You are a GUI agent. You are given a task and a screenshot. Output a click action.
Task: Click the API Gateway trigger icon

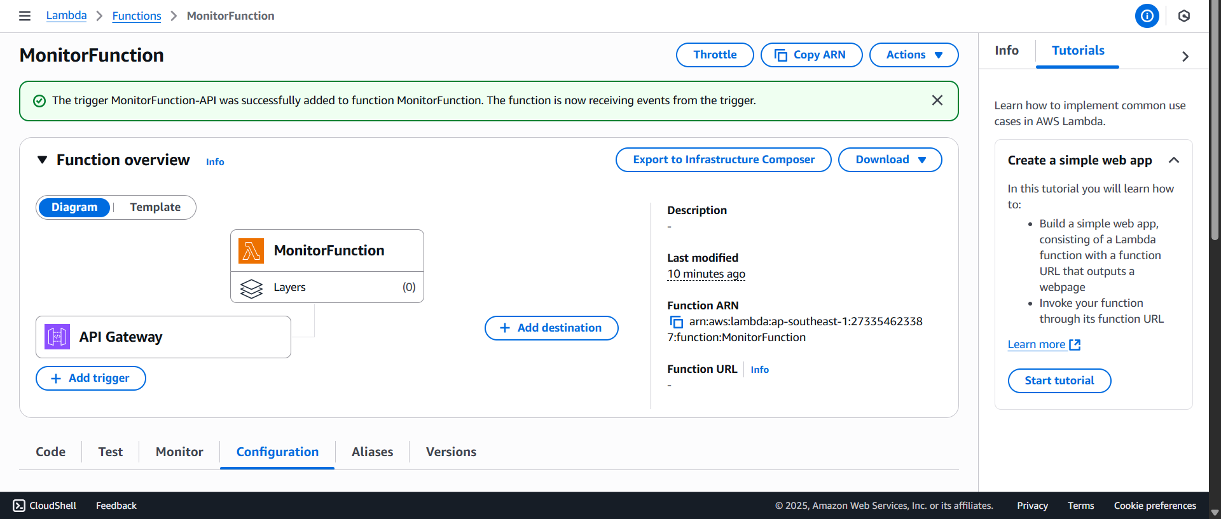click(x=57, y=337)
